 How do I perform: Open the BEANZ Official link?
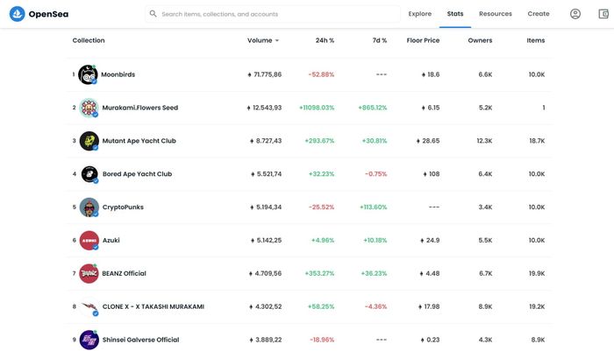pyautogui.click(x=125, y=274)
